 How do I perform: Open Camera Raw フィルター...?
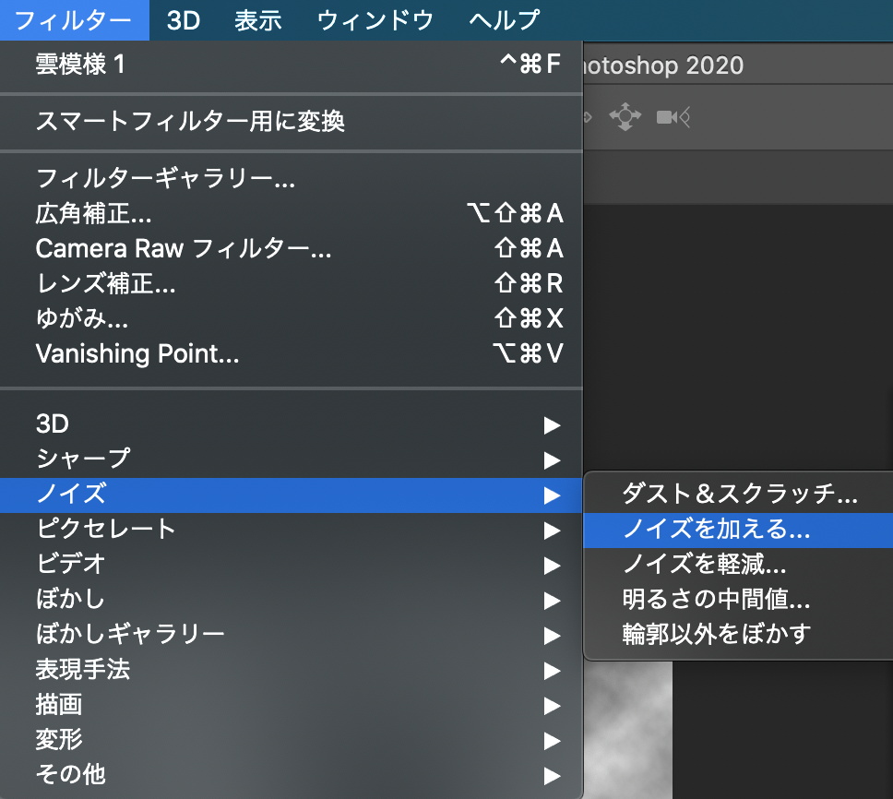291,248
